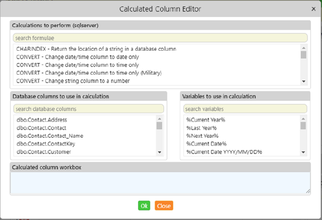Screen dimensions: 322x220
Task: Click the search variables field
Action: tap(245, 109)
